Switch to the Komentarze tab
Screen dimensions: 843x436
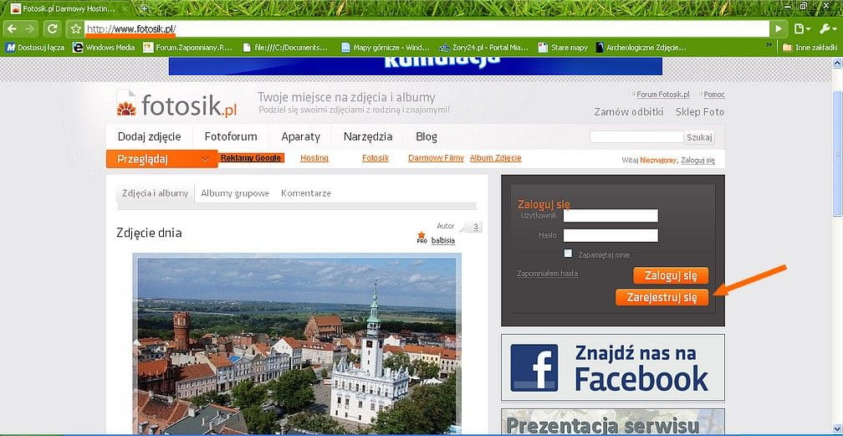[x=306, y=192]
